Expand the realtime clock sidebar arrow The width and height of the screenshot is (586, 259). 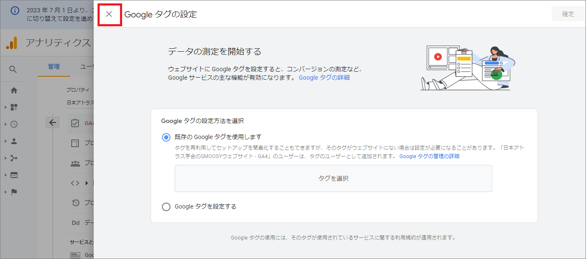coord(6,124)
